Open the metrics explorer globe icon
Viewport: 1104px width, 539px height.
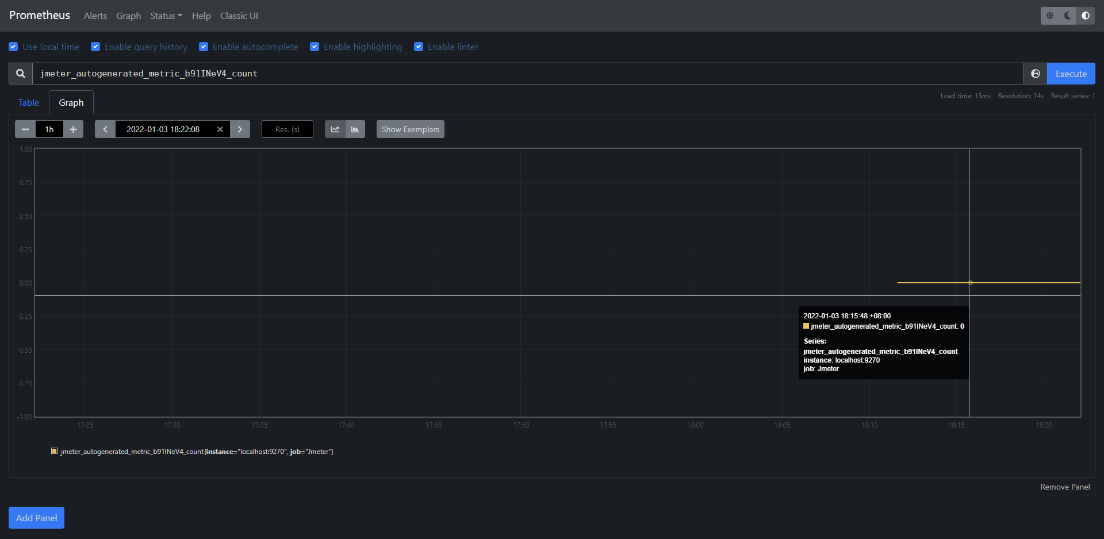point(1035,74)
